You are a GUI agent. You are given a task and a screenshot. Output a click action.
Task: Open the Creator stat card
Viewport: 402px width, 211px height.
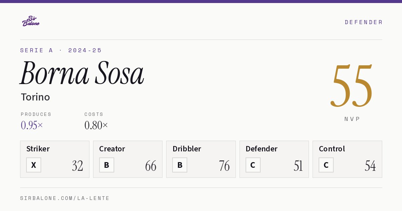click(128, 159)
